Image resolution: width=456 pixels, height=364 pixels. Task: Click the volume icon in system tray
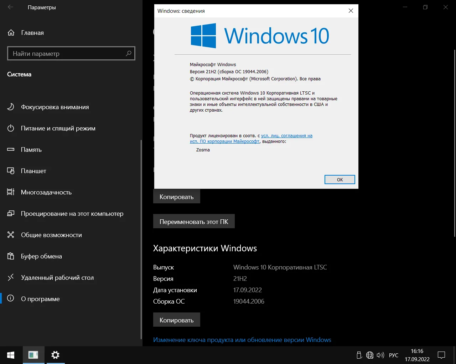tap(380, 355)
